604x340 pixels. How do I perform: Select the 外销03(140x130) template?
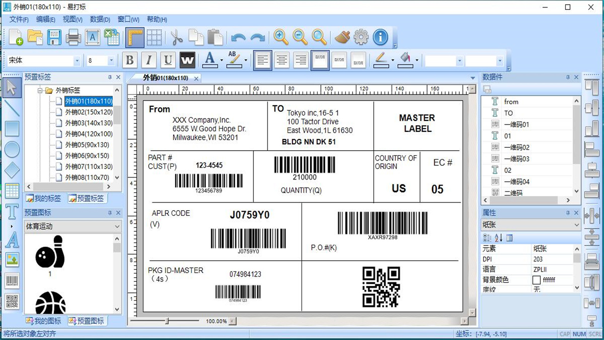pos(89,123)
